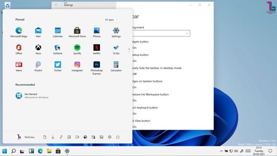Viewport: 277px width, 156px height.
Task: Open the Recycle Bin on desktop
Action: click(x=7, y=5)
